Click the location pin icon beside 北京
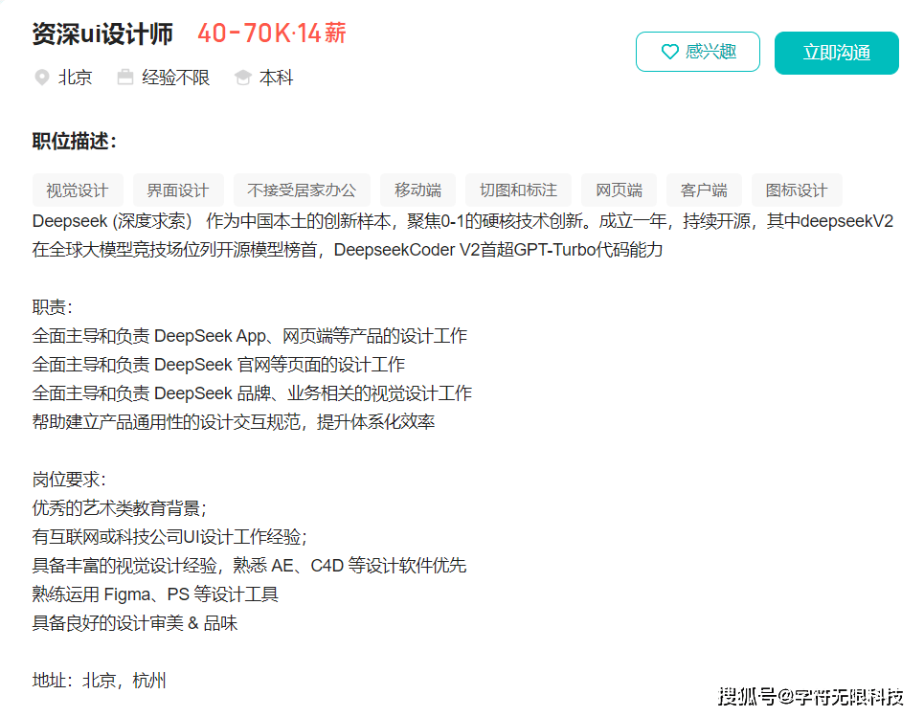The image size is (924, 717). (42, 78)
